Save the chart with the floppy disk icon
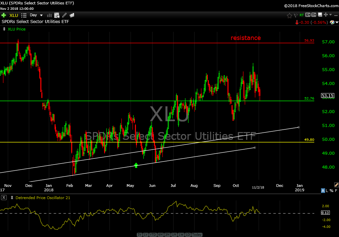This screenshot has height=237, width=339. (x=320, y=15)
